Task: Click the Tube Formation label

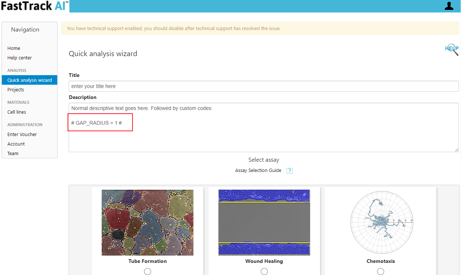Action: tap(148, 261)
